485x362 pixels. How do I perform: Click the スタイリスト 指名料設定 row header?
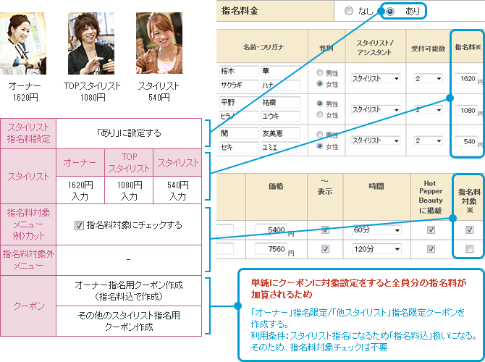(x=28, y=133)
